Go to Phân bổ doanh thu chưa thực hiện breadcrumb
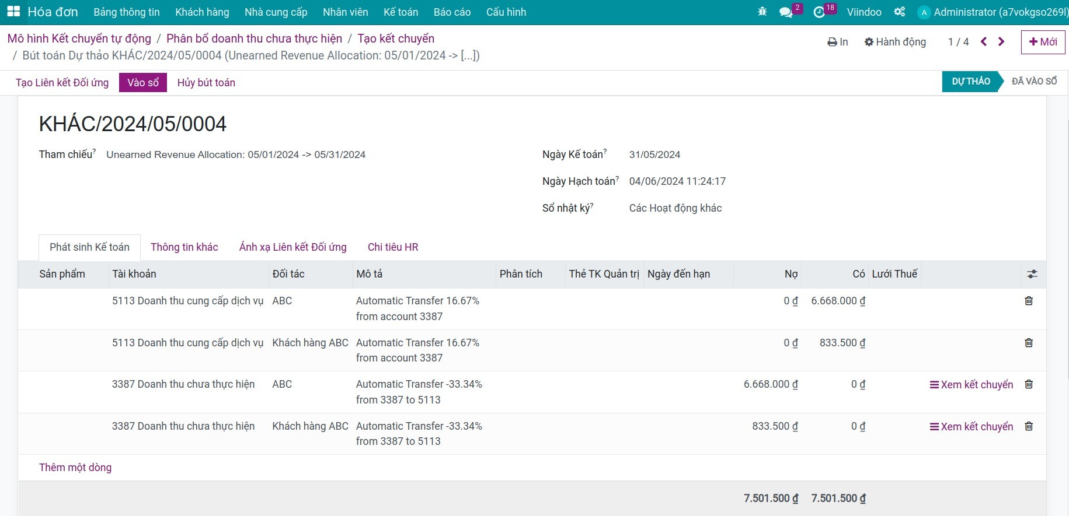 tap(254, 38)
